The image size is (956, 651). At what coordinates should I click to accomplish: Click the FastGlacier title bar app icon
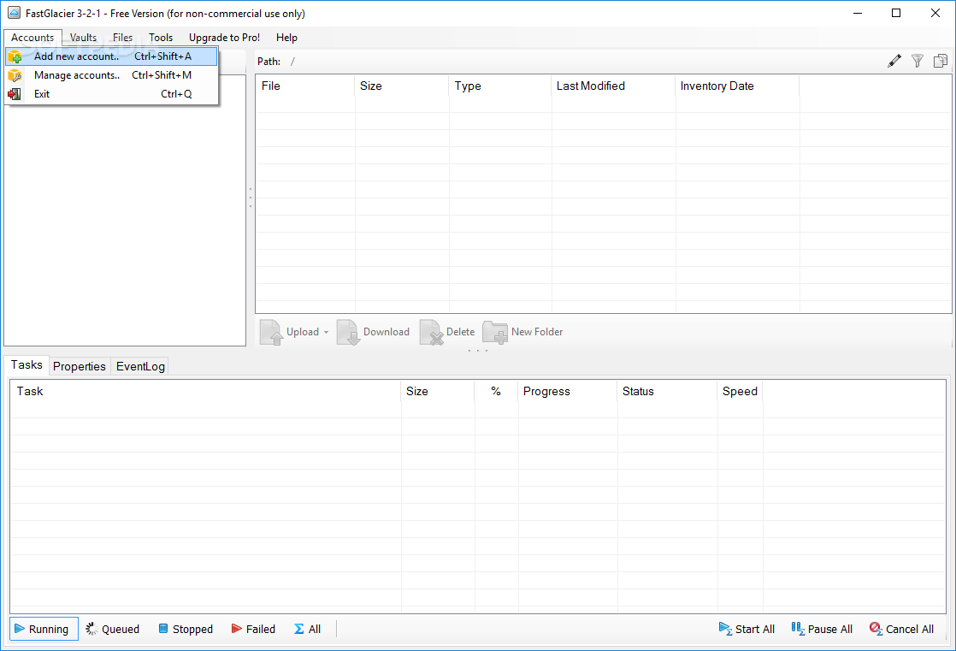click(14, 13)
